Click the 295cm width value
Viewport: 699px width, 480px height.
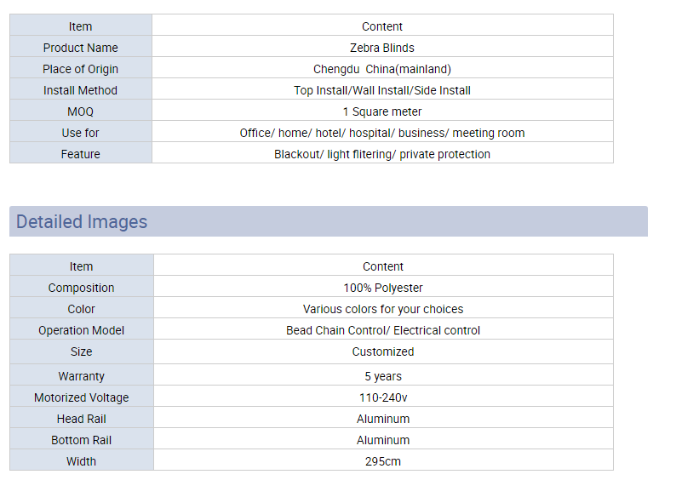coord(383,461)
